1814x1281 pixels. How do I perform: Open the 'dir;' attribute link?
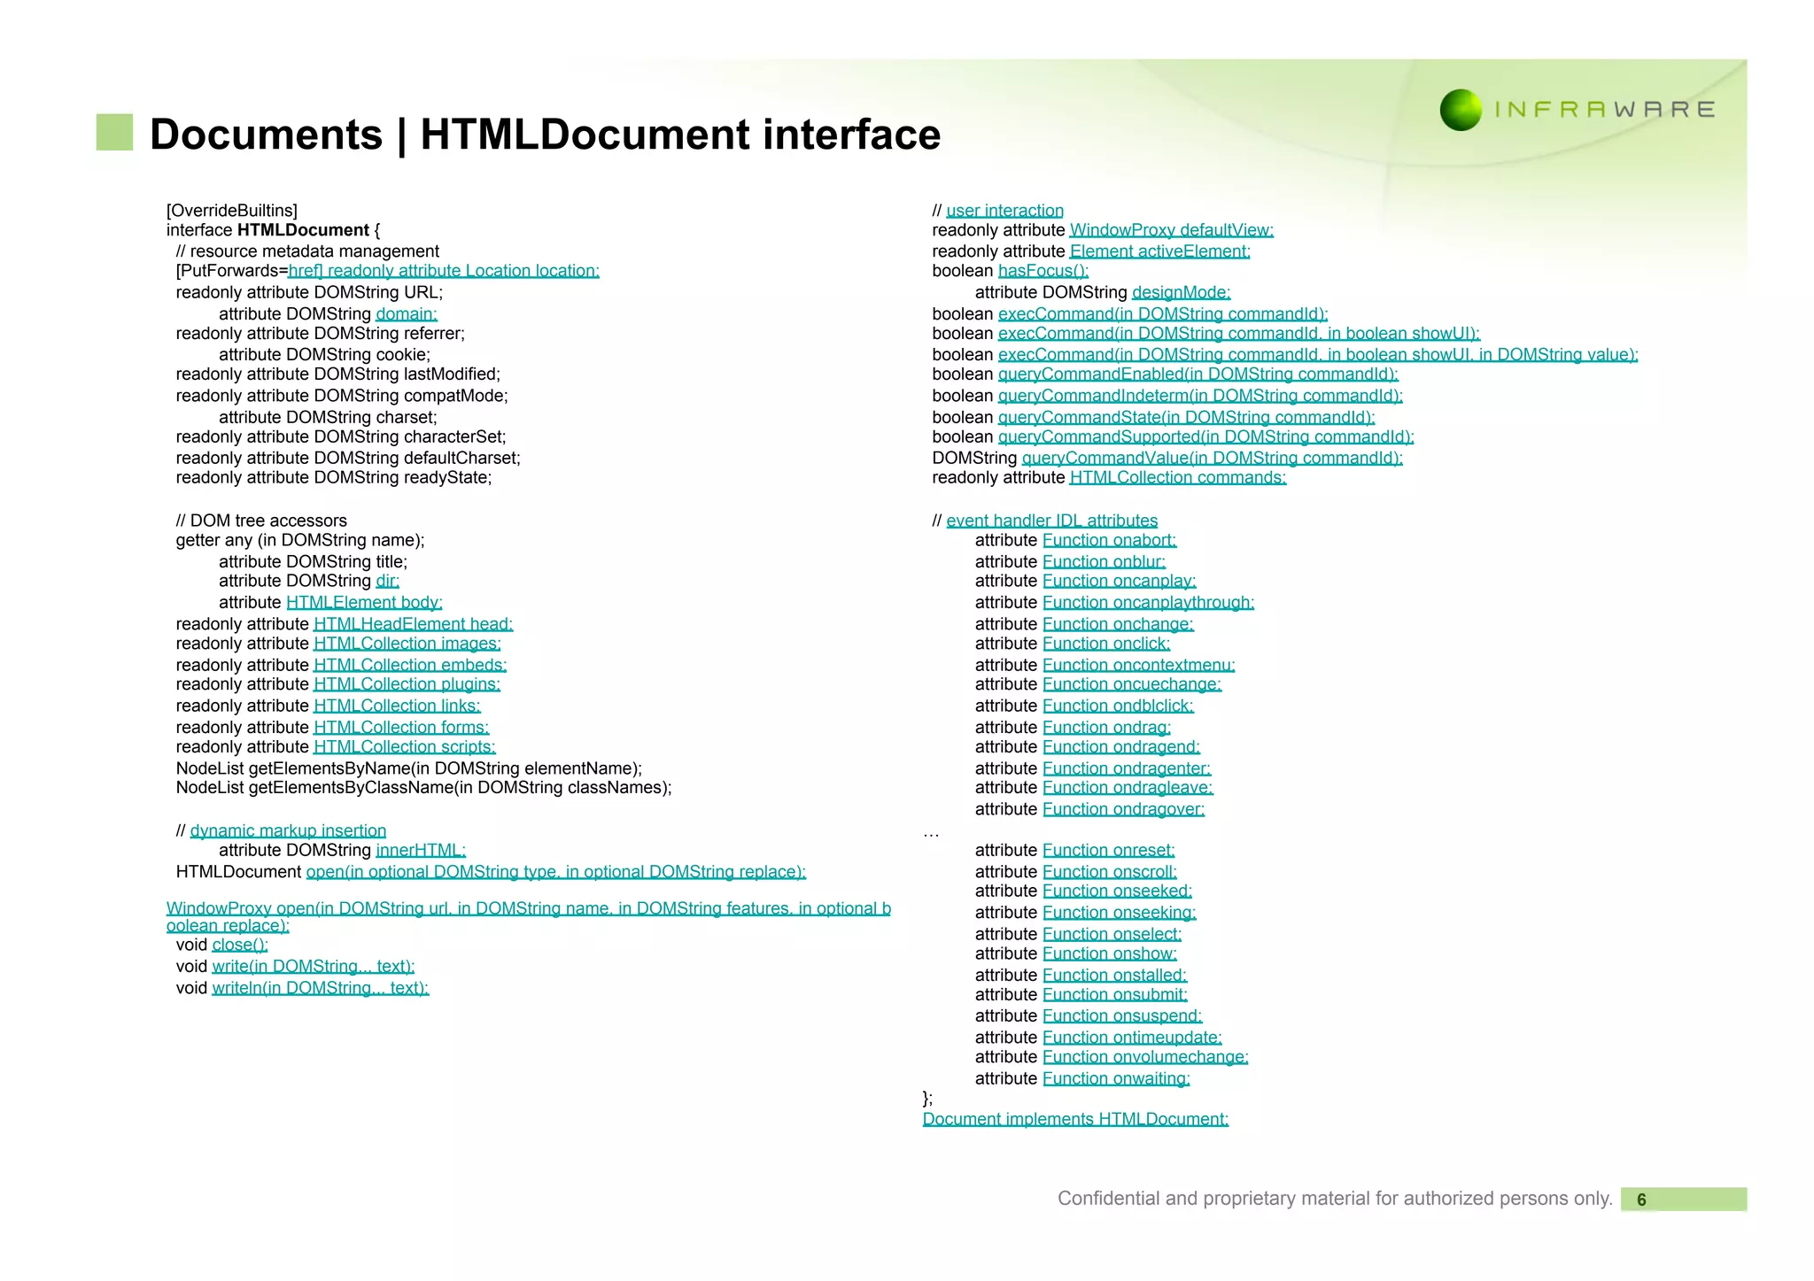(x=388, y=581)
